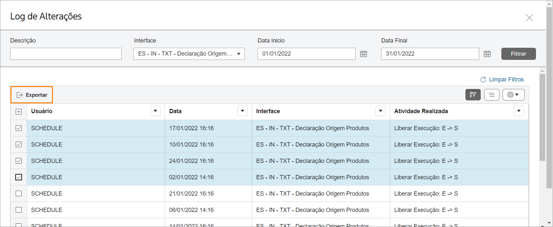553x227 pixels.
Task: Click SCHEDULE in the 21/01/2022 row
Action: [x=46, y=194]
